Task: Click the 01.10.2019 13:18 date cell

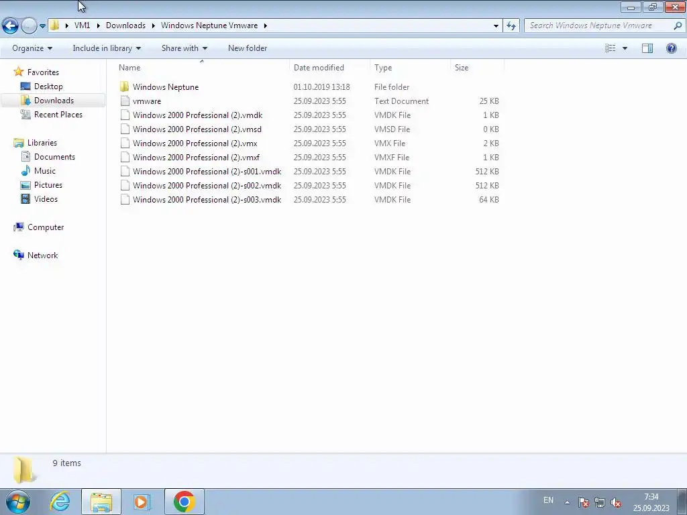Action: click(321, 87)
